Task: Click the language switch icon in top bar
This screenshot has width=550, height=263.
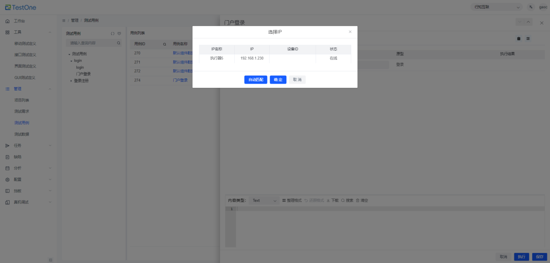Action: tap(531, 7)
